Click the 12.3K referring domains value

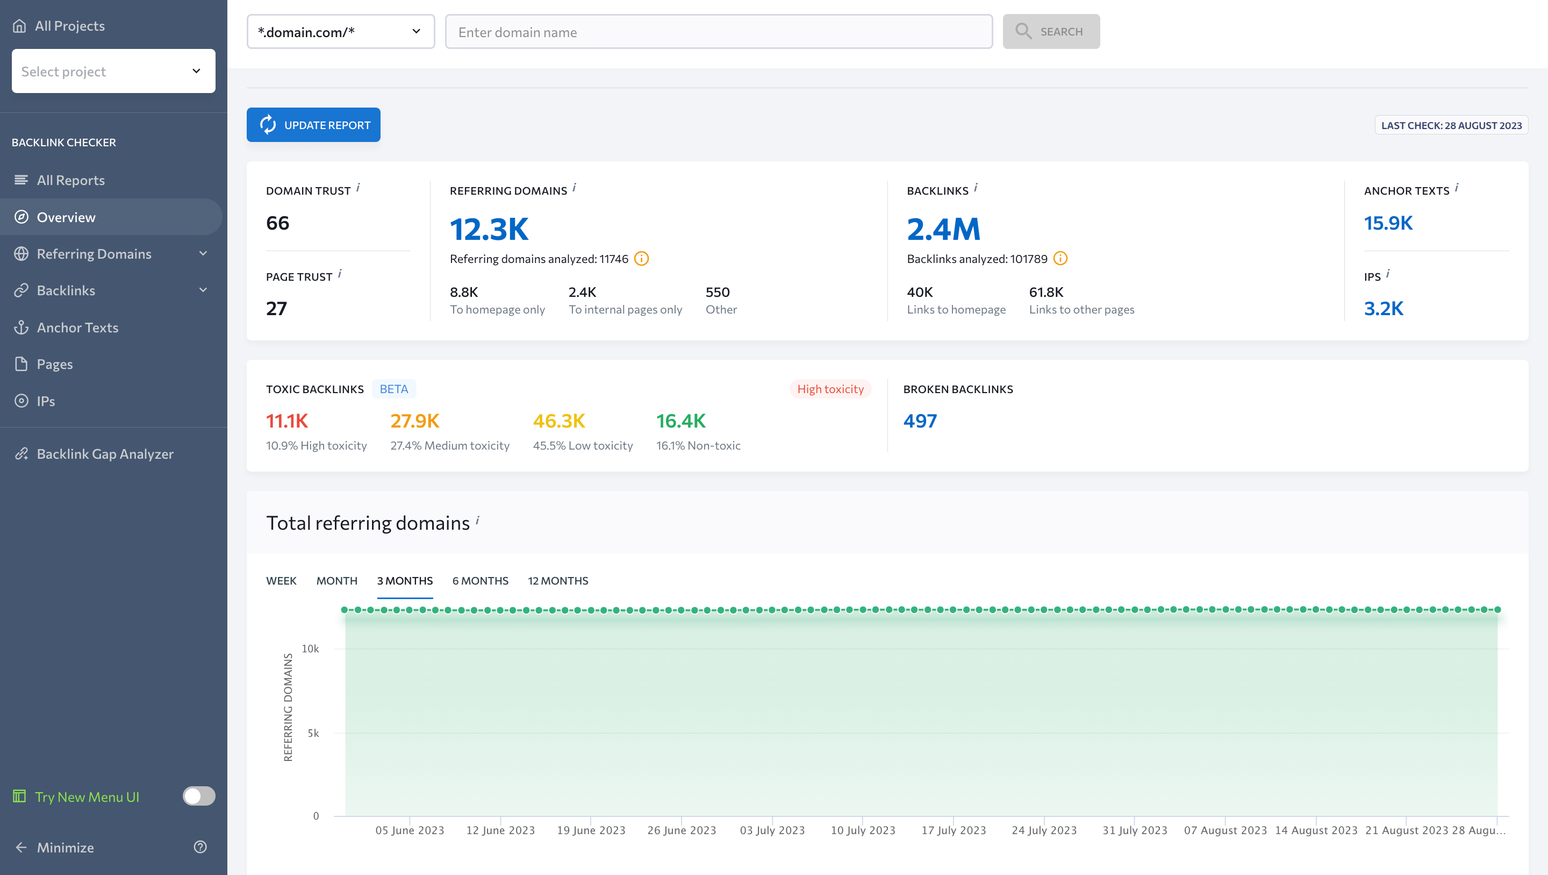point(489,229)
